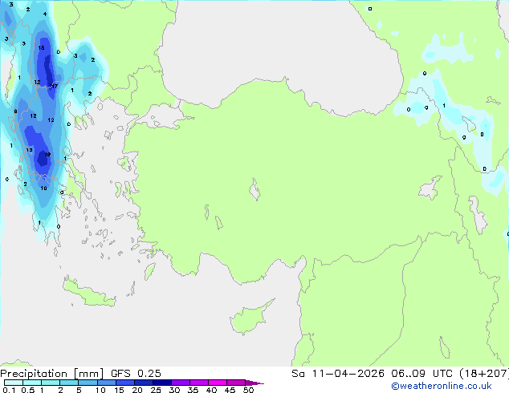This screenshot has height=393, width=509.
Task: Click the 1–2 mm legend color swatch
Action: pyautogui.click(x=51, y=383)
